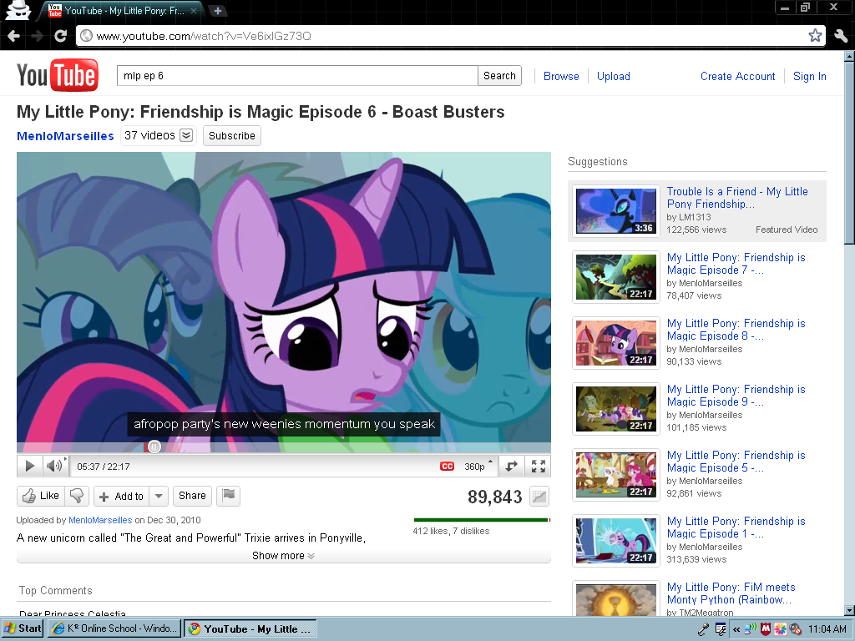Subscribe to MenloMarseilles channel

tap(232, 136)
